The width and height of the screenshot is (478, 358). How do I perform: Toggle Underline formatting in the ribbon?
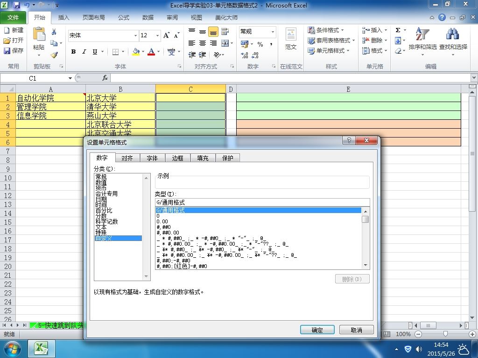(95, 52)
